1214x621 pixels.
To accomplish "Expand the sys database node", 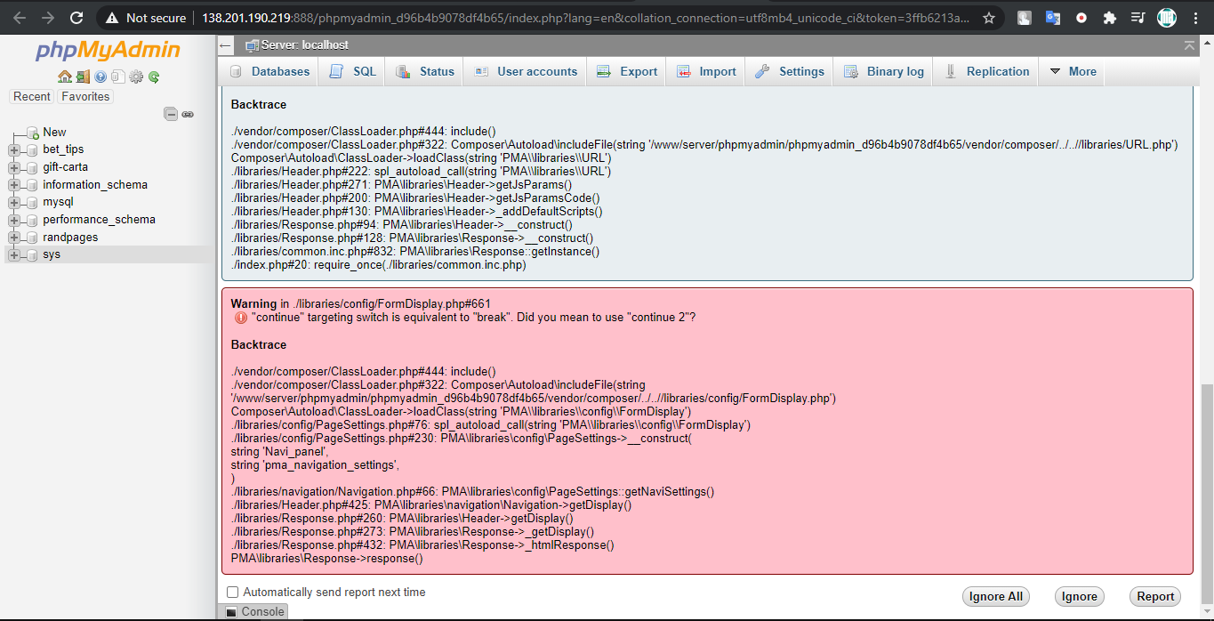I will tap(14, 255).
